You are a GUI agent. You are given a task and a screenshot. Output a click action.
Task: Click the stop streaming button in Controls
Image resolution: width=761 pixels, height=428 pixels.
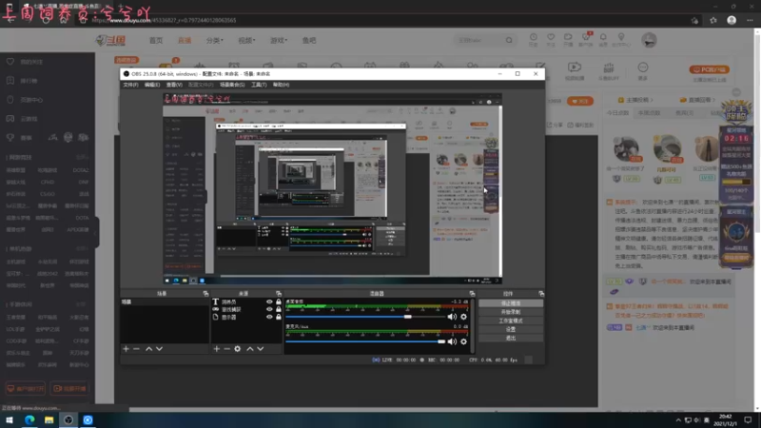click(511, 303)
